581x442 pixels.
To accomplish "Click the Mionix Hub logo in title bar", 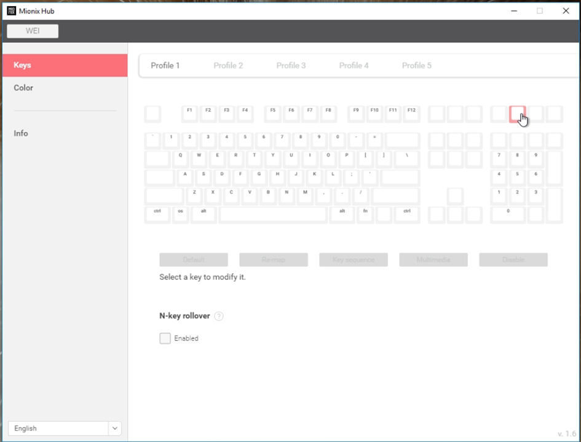I will pyautogui.click(x=12, y=10).
